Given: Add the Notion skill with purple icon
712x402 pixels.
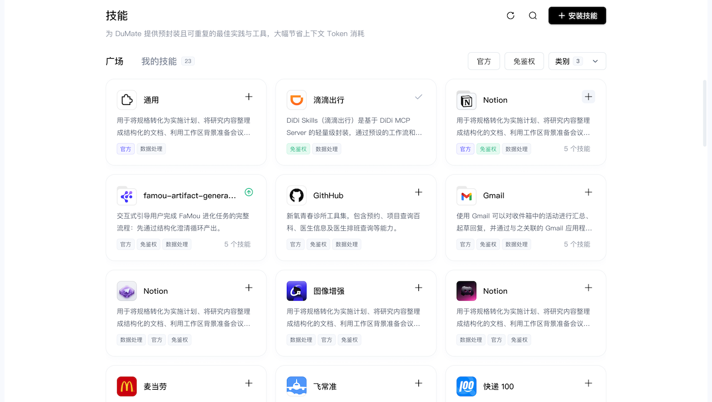Looking at the screenshot, I should (x=249, y=288).
